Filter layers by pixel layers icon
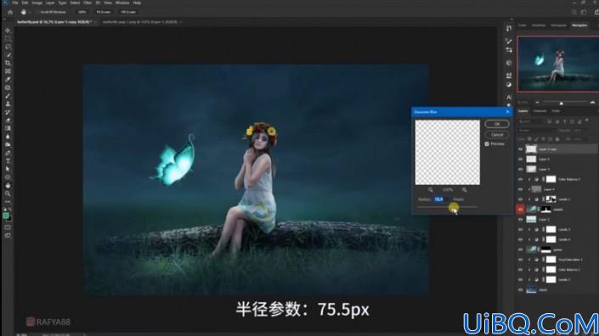The width and height of the screenshot is (599, 336). pos(550,121)
